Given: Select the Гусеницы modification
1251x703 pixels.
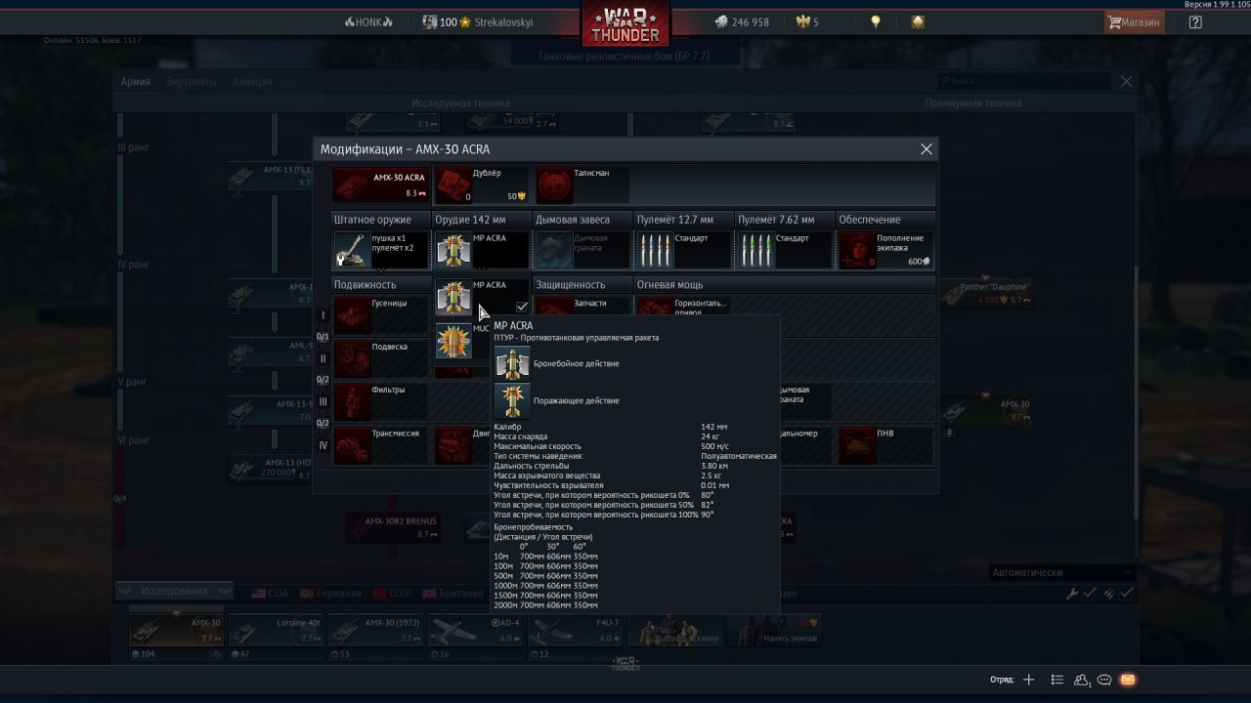Looking at the screenshot, I should [x=381, y=314].
